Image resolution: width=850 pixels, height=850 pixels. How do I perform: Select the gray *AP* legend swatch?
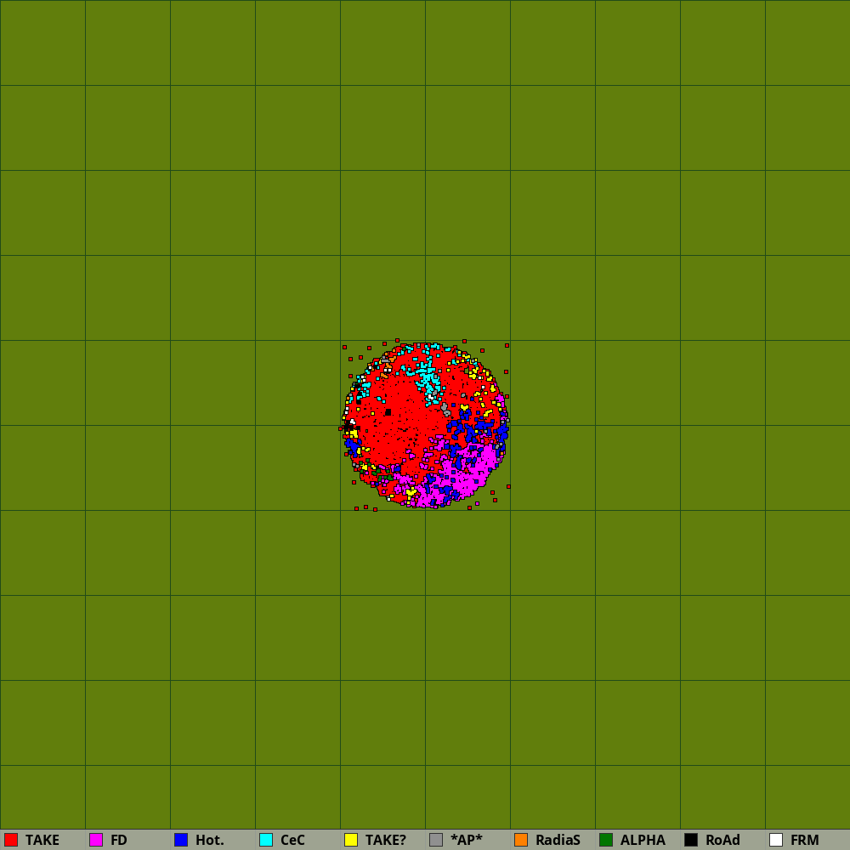click(x=436, y=840)
